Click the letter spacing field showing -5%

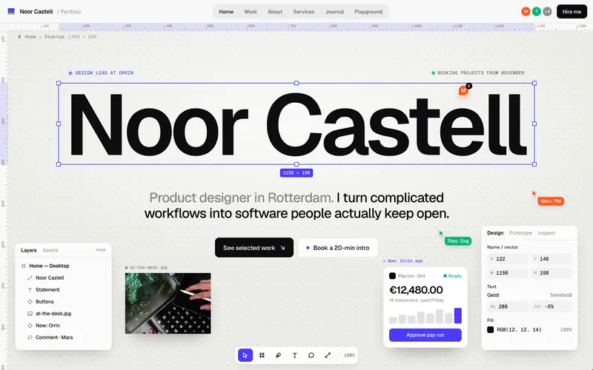click(x=551, y=306)
